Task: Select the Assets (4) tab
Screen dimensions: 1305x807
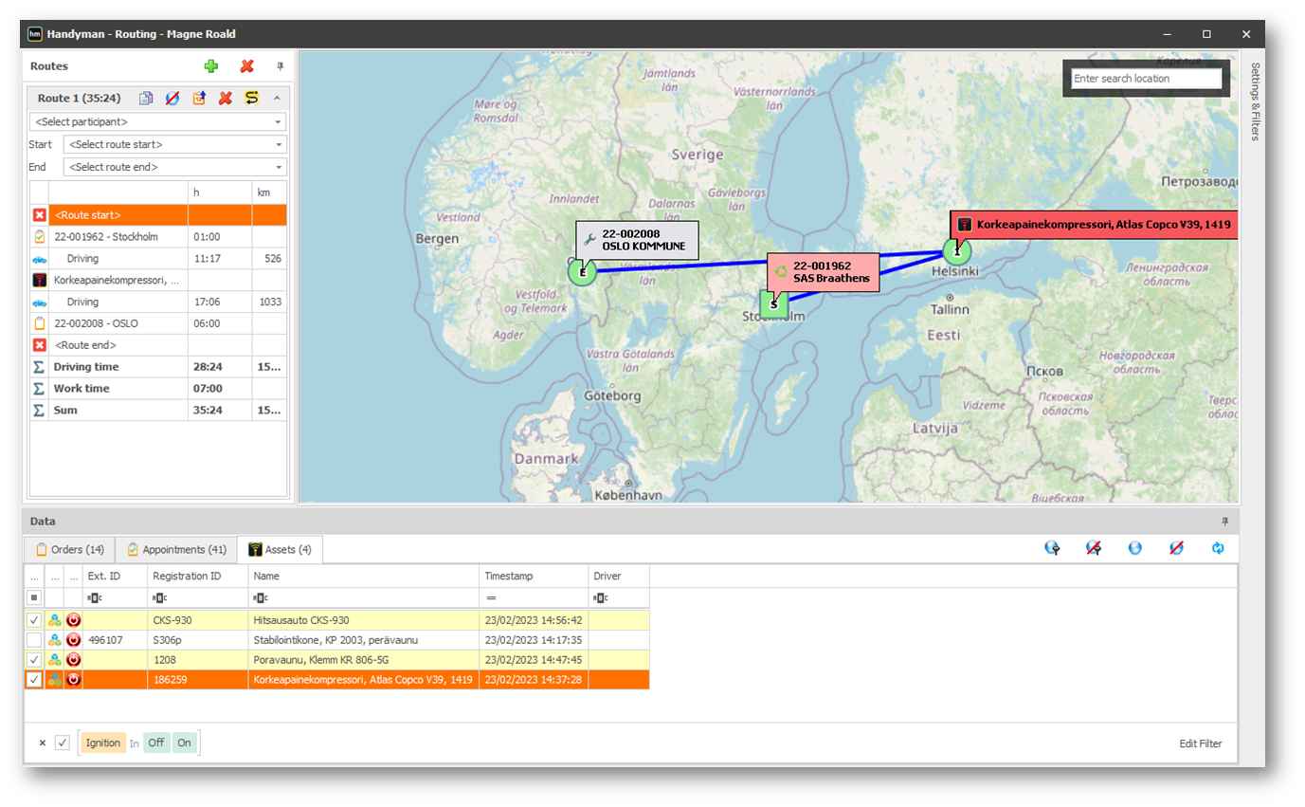Action: pyautogui.click(x=280, y=549)
